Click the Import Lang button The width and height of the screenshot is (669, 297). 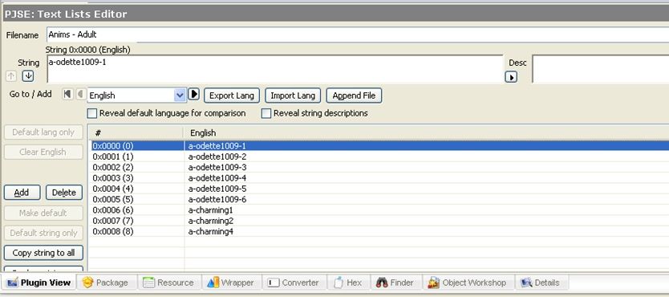(x=293, y=96)
